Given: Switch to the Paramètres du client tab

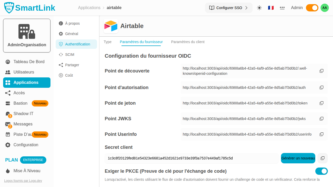Looking at the screenshot, I should tap(188, 42).
